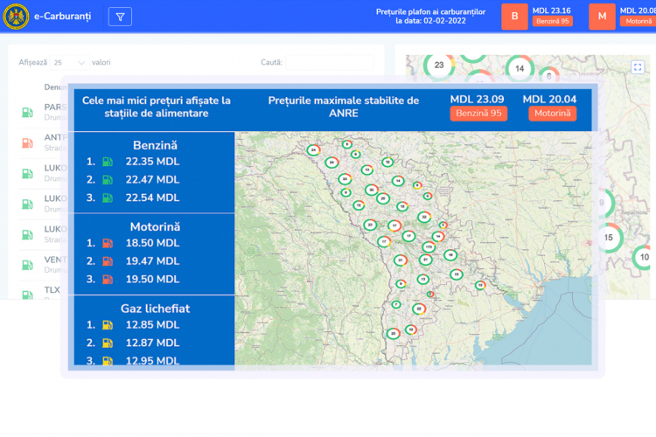Click the orange M fuel square in header
This screenshot has height=437, width=656.
(602, 17)
